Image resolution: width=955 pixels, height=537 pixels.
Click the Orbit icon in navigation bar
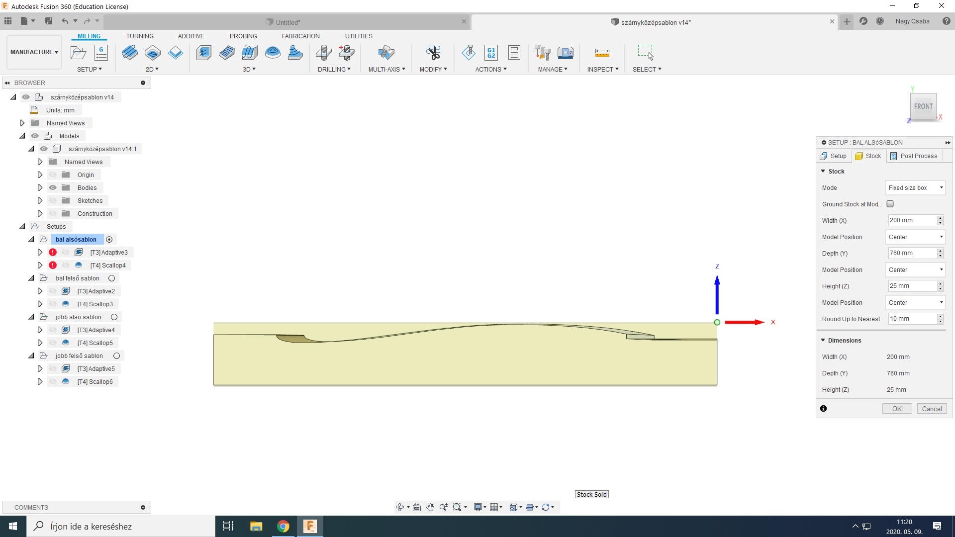tap(399, 507)
